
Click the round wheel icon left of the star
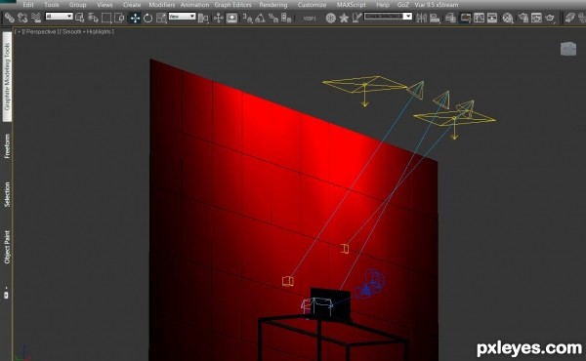pos(331,18)
